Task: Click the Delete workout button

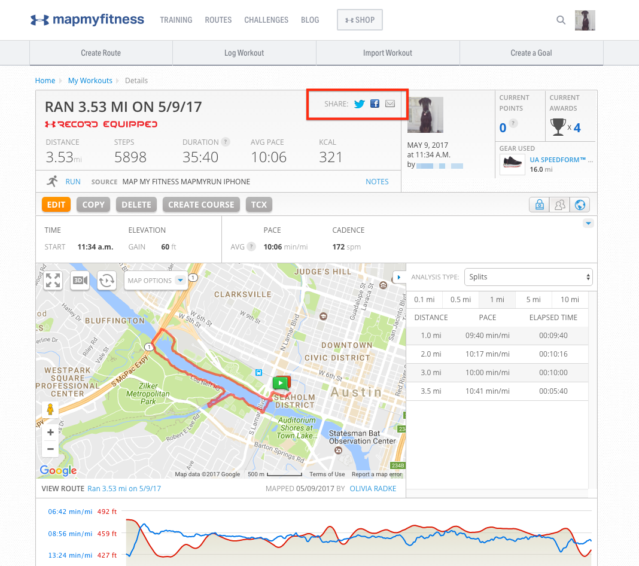Action: pyautogui.click(x=136, y=205)
